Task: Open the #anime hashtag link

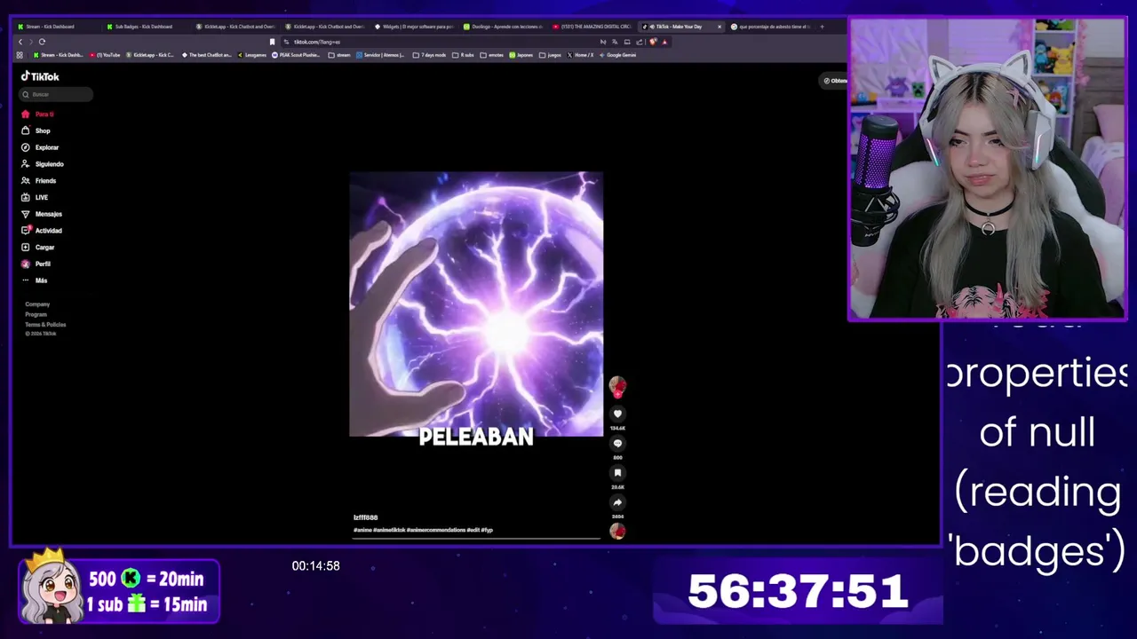Action: pos(362,530)
